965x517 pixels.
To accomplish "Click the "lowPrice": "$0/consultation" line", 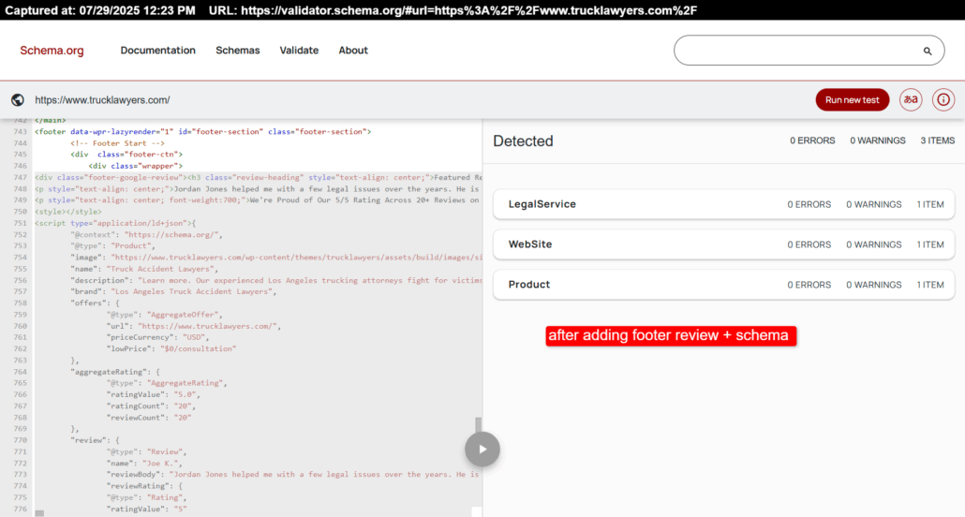I will [x=171, y=349].
